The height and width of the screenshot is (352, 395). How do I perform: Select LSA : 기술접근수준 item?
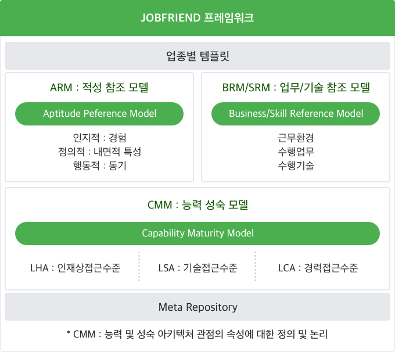pos(198,268)
